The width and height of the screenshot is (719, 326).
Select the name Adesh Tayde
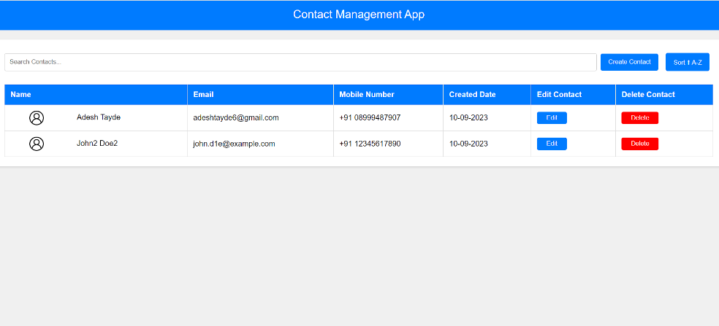[x=99, y=117]
